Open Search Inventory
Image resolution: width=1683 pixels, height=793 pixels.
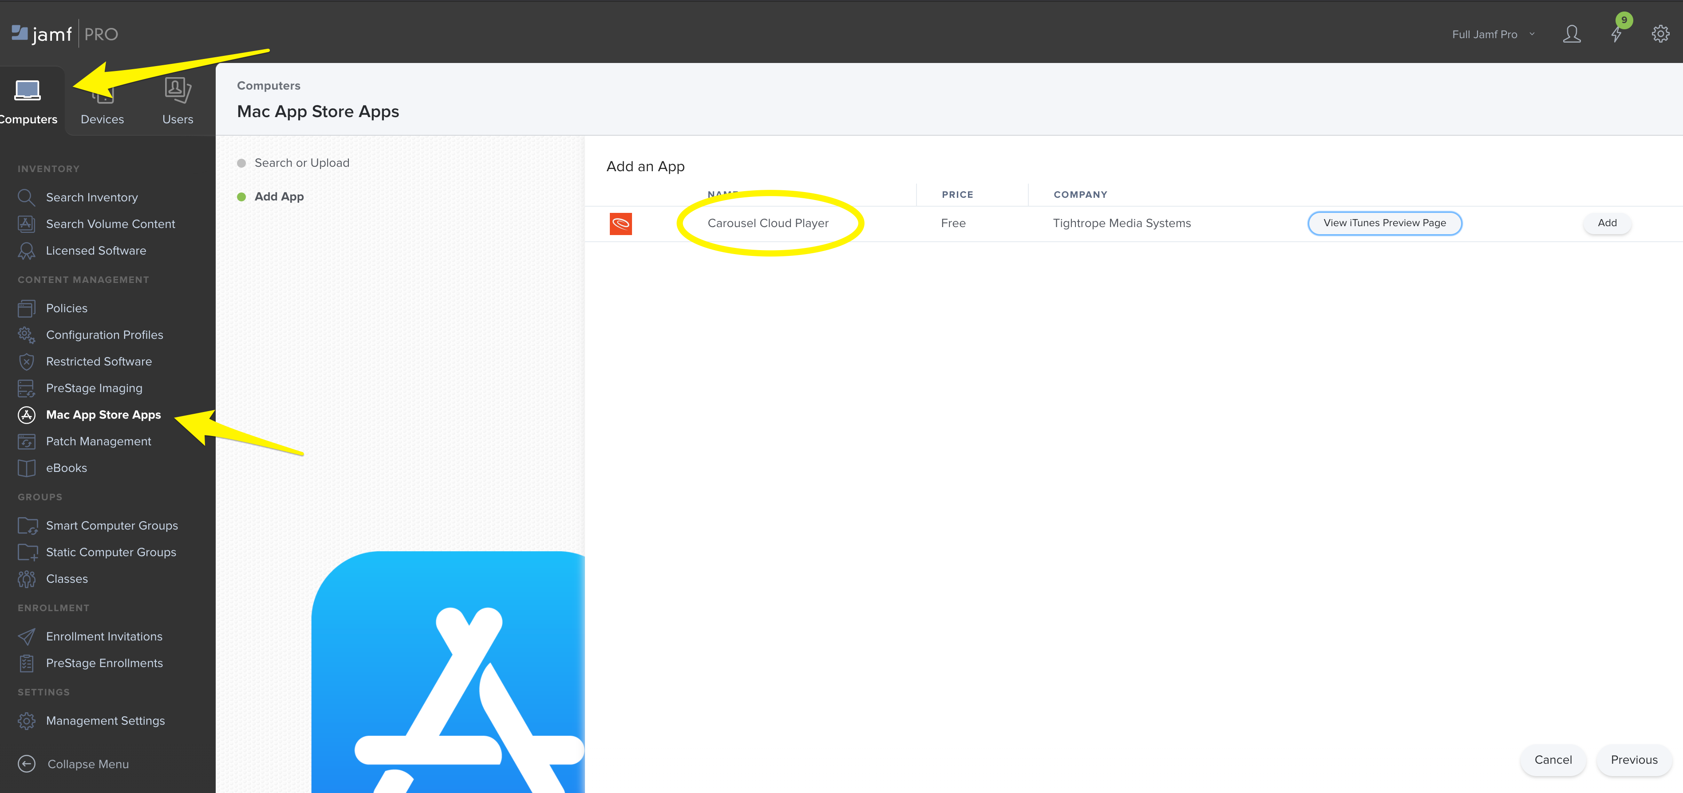click(x=92, y=197)
